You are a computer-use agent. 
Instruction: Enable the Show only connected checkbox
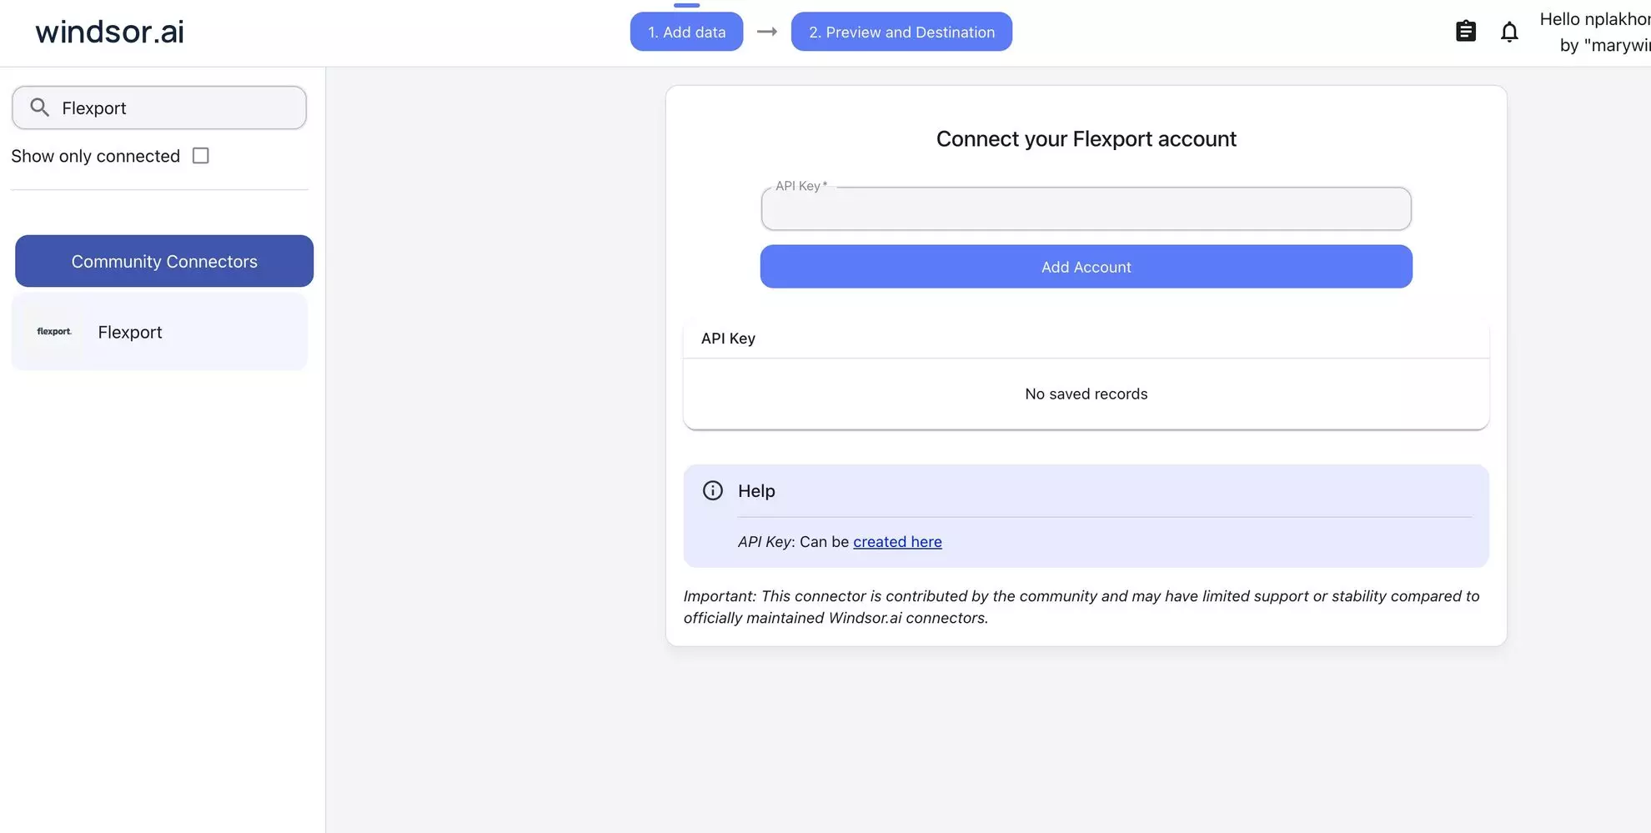(200, 155)
